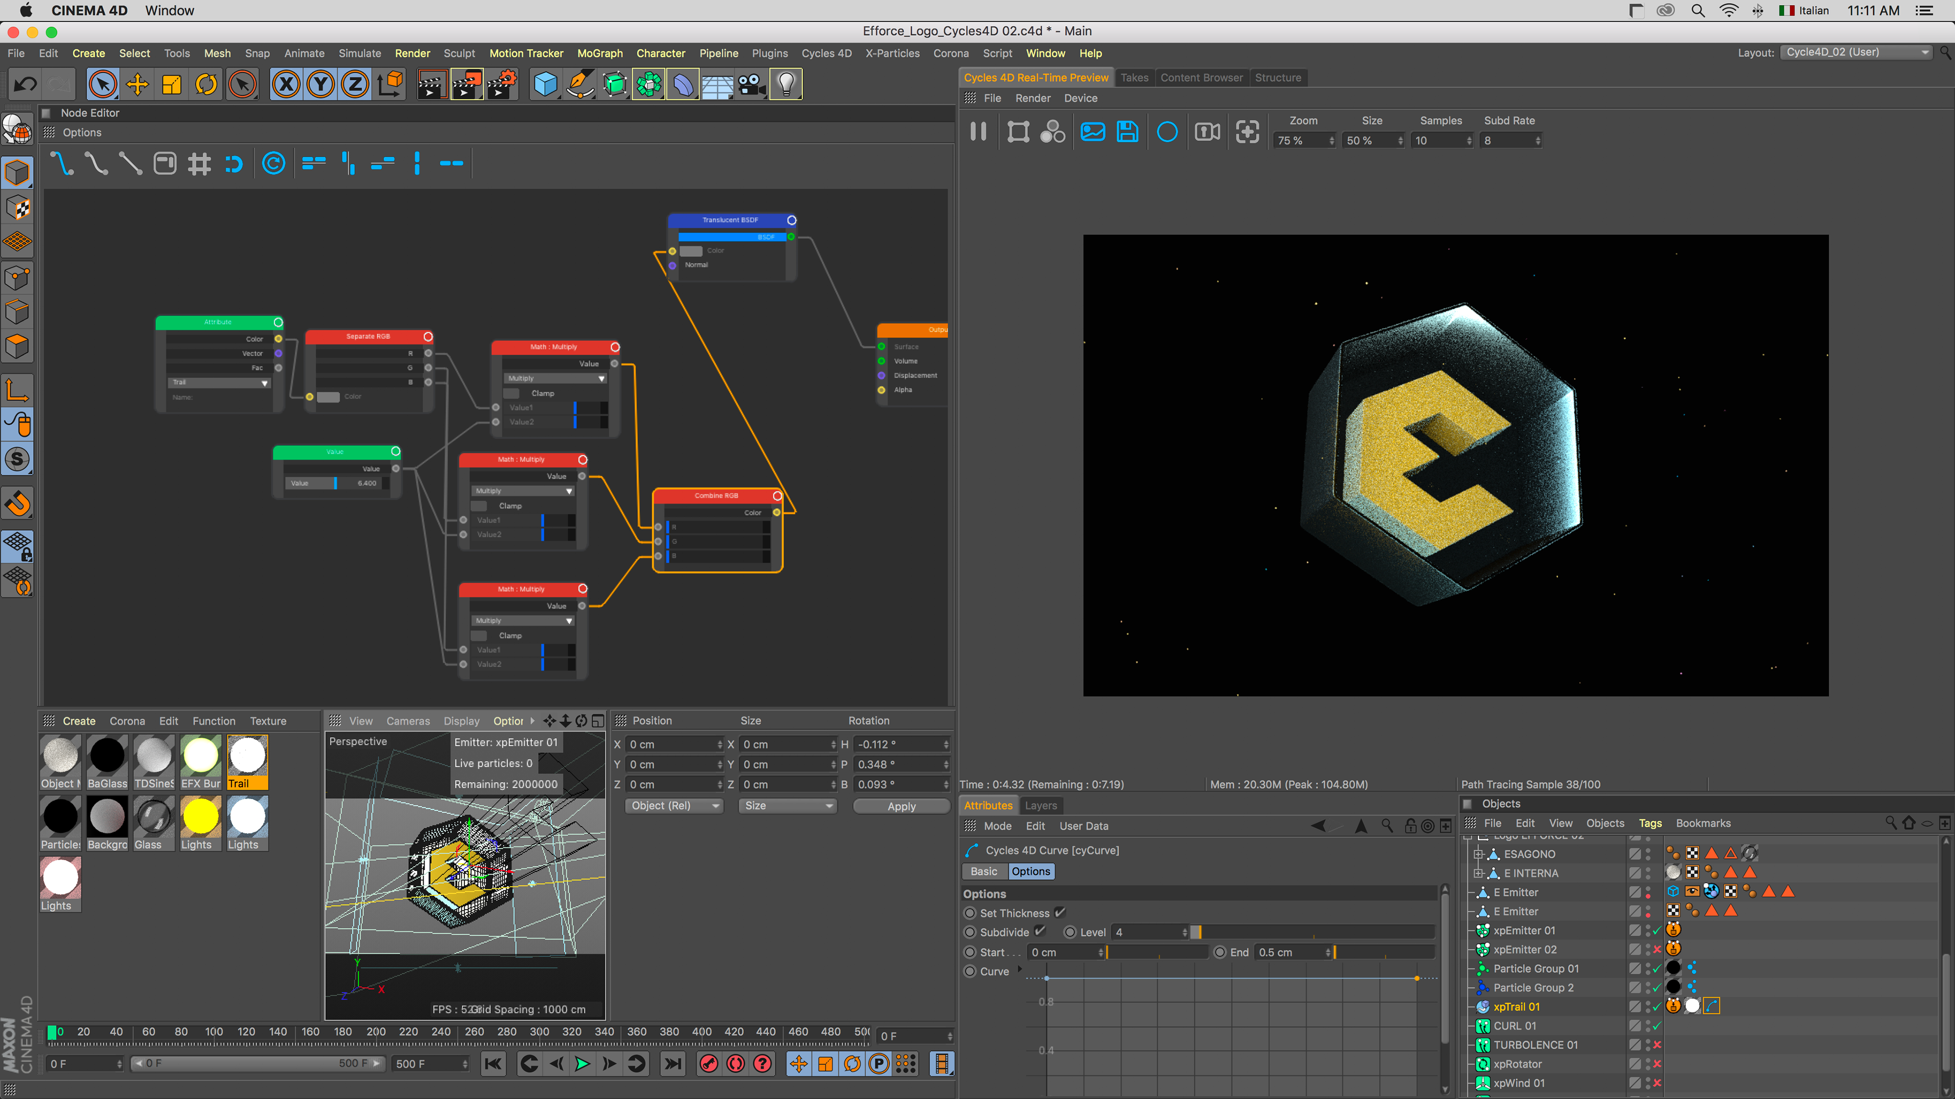The width and height of the screenshot is (1955, 1099).
Task: Click the Options tab button
Action: [1030, 872]
